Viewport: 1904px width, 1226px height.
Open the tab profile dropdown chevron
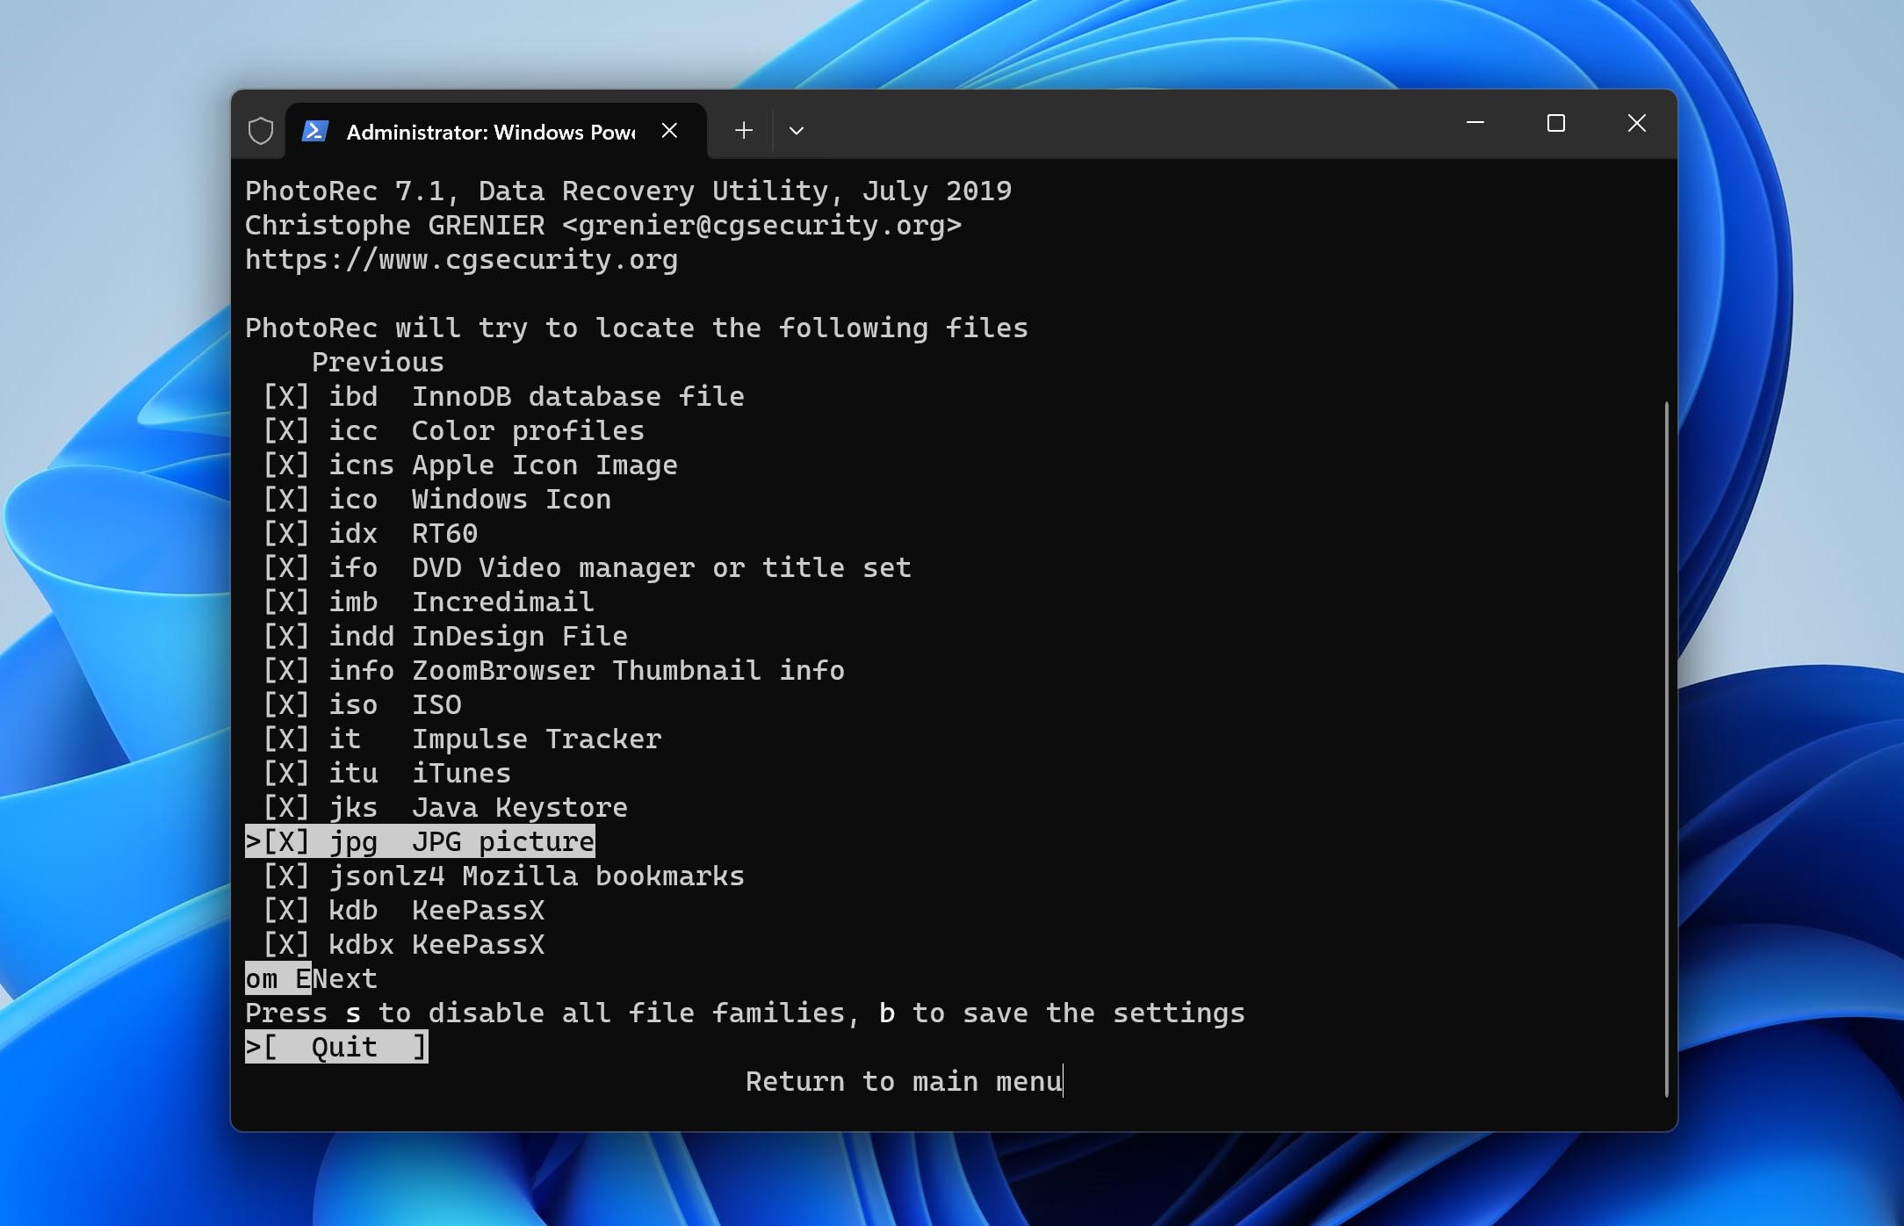pos(797,131)
